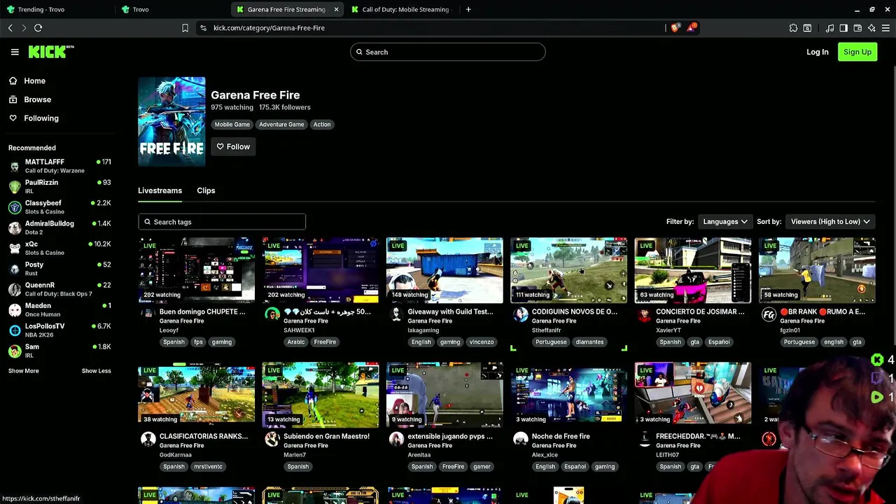
Task: Toggle the browser sidebar panel icon
Action: pyautogui.click(x=843, y=28)
